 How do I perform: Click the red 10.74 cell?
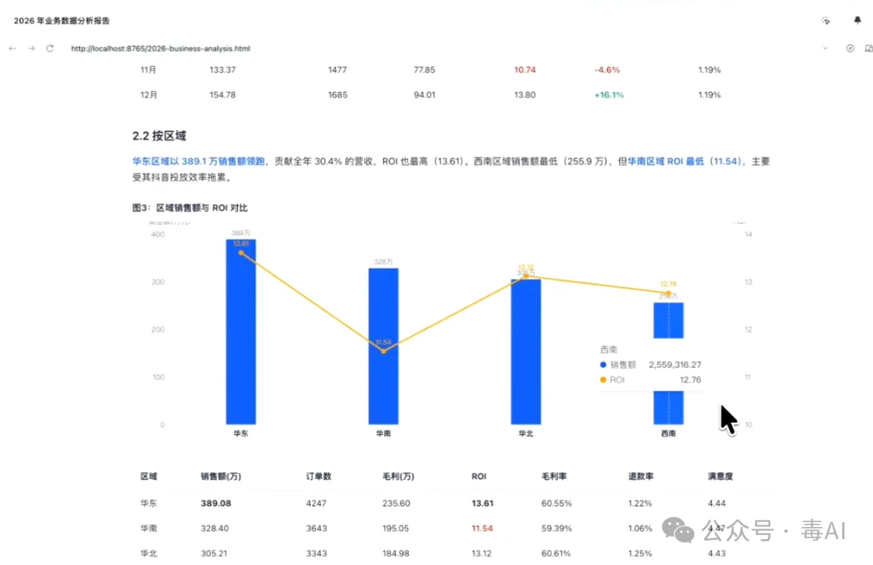[x=525, y=70]
